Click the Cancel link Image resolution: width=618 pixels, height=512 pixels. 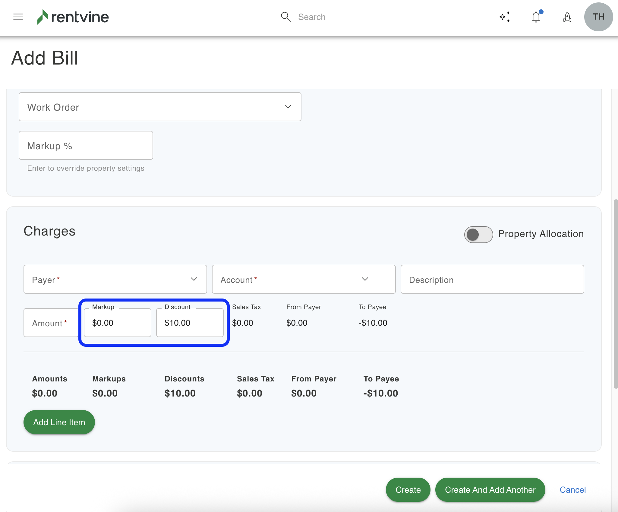(572, 490)
